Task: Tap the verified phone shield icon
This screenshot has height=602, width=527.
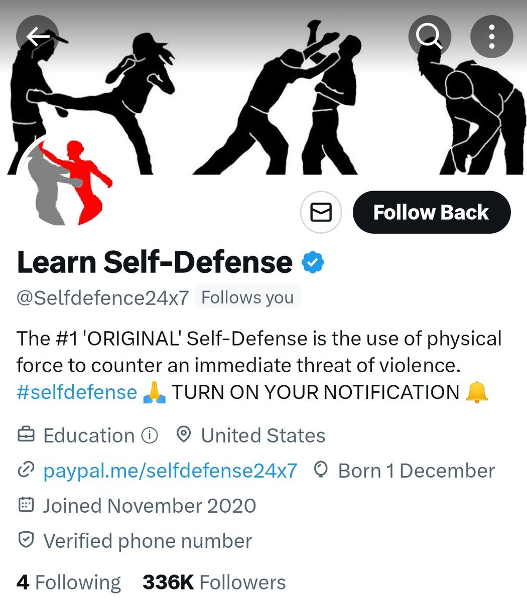Action: point(26,540)
